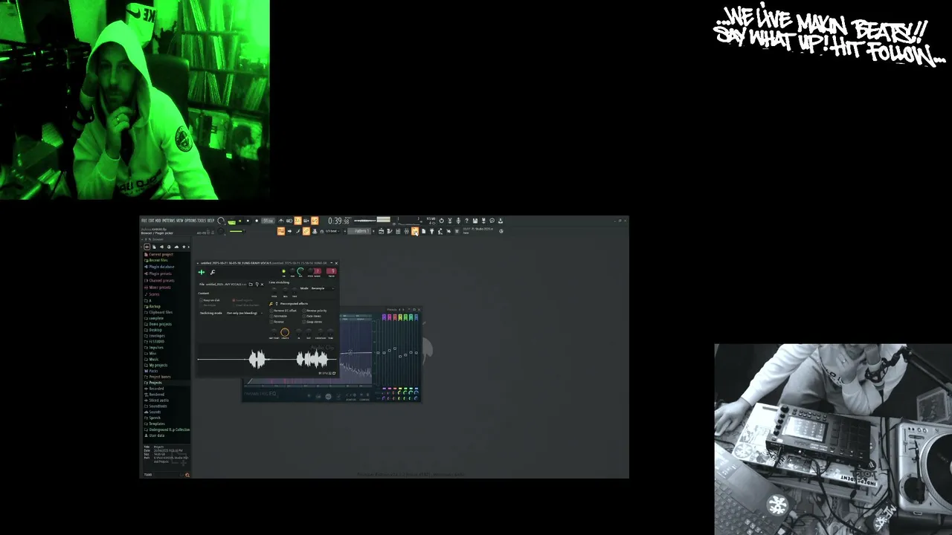Viewport: 952px width, 535px height.
Task: Open the ADD menu
Action: click(x=158, y=221)
